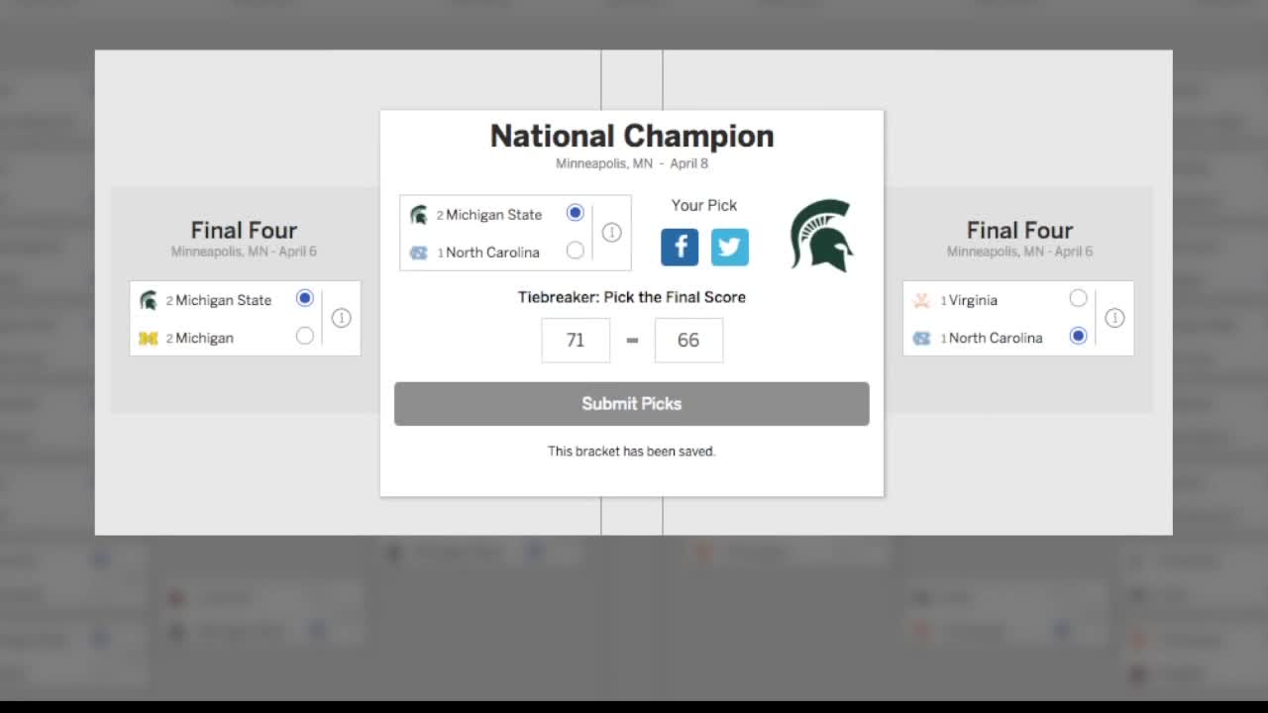Image resolution: width=1268 pixels, height=713 pixels.
Task: Click the losing score field showing 66
Action: click(x=688, y=340)
